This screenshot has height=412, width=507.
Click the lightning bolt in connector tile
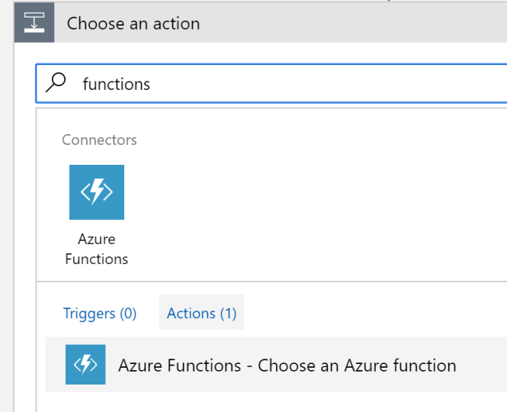(97, 191)
